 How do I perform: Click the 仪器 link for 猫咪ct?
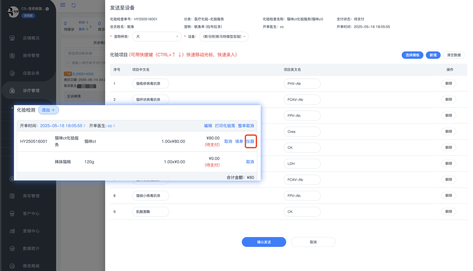click(250, 142)
